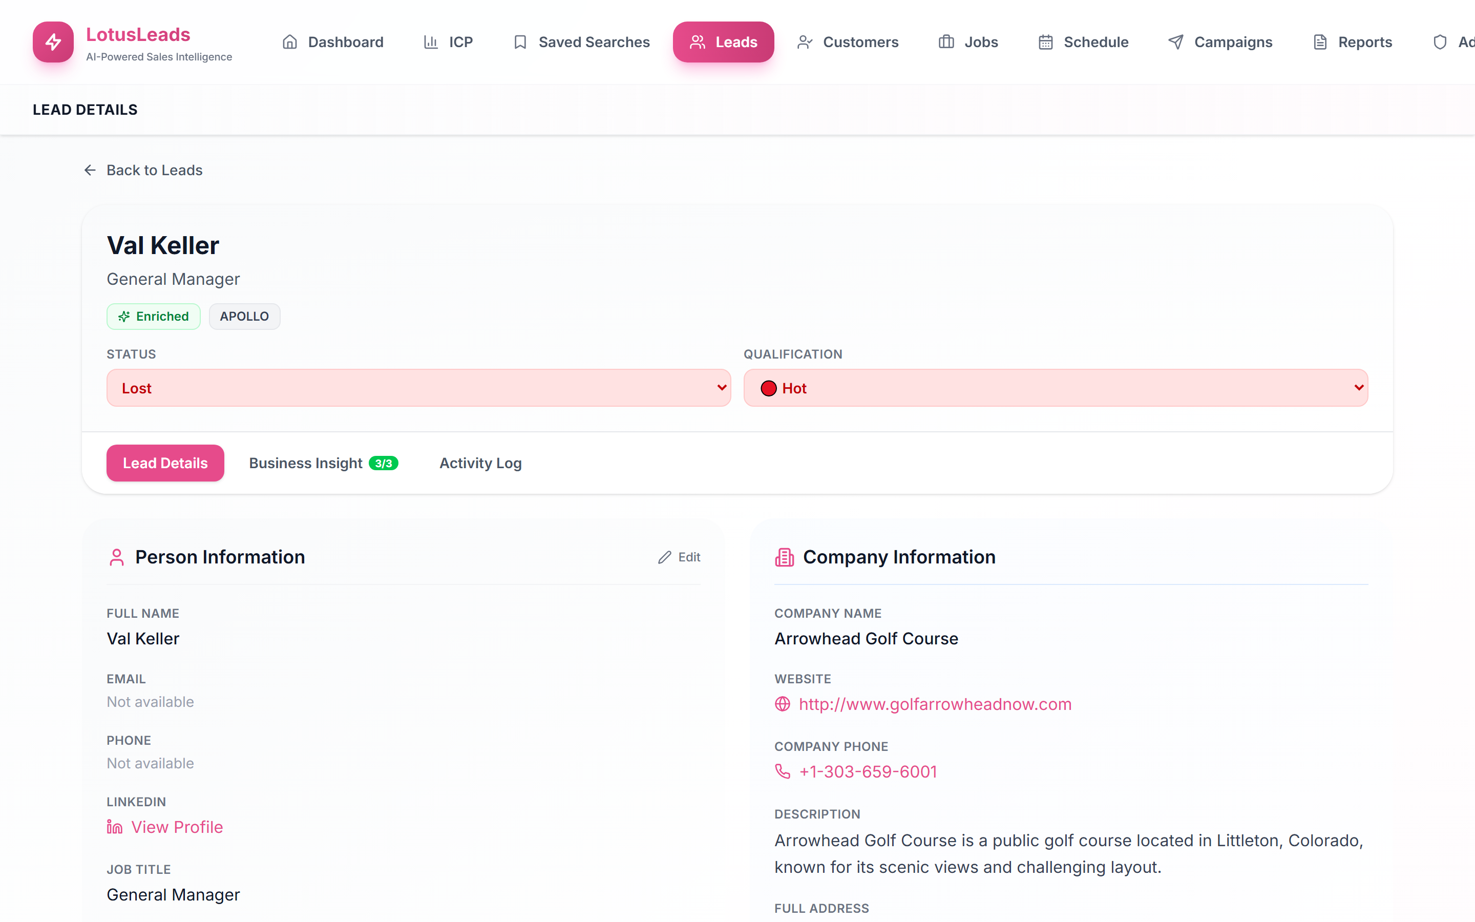Click the LotusLeads brand name
The height and width of the screenshot is (922, 1475).
[x=138, y=34]
